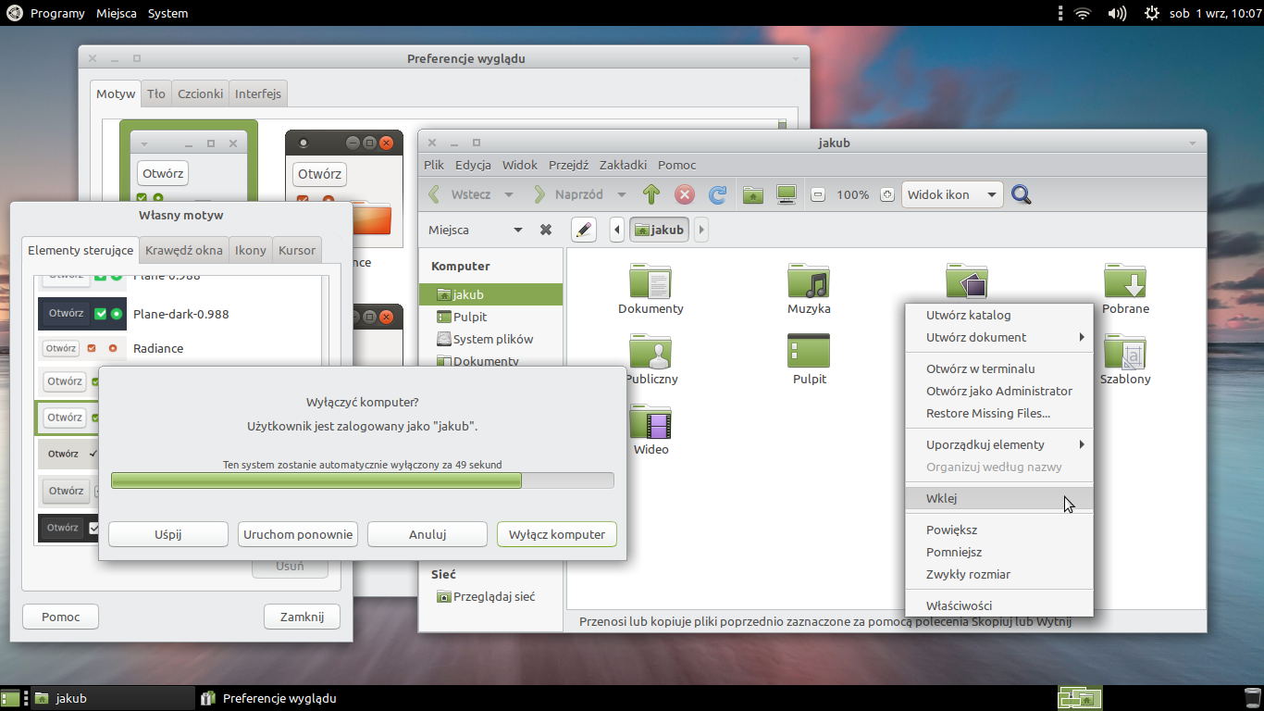This screenshot has height=711, width=1264.
Task: Toggle the checkbox next to Plane-dark-0.988
Action: point(102,313)
